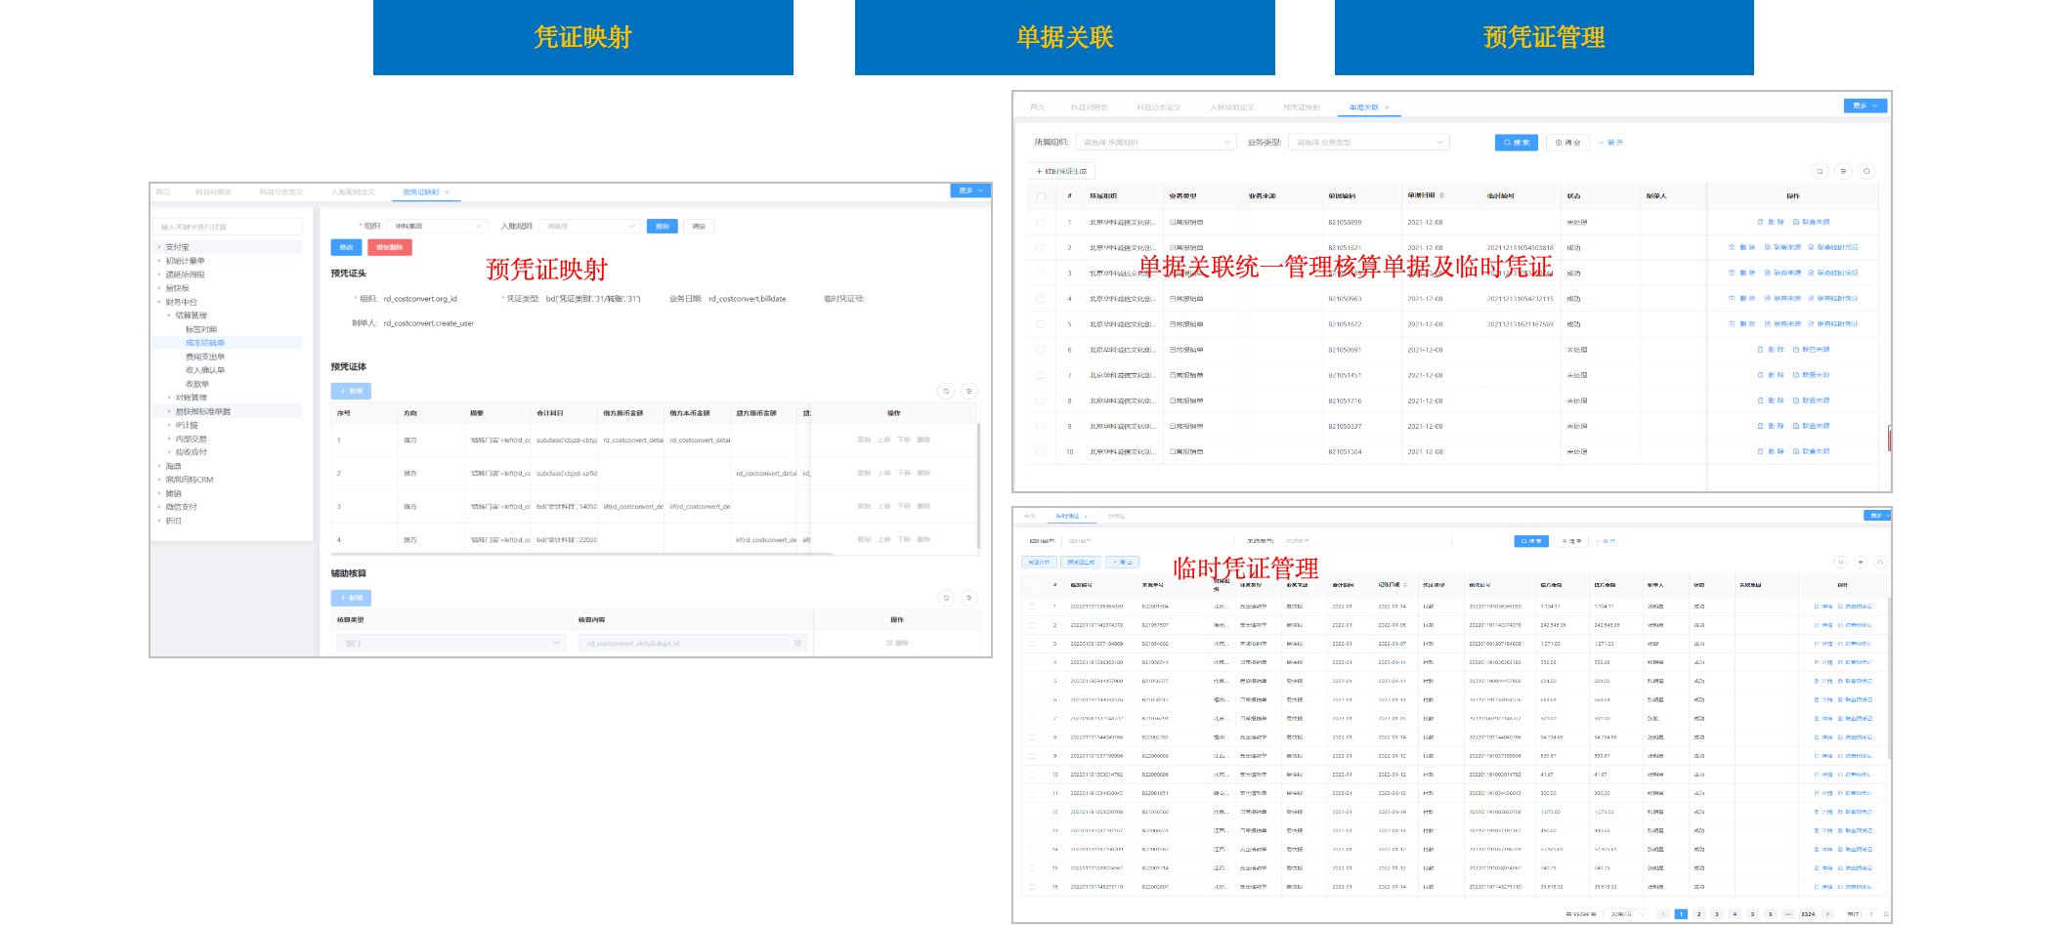This screenshot has height=925, width=2059.
Task: Click the keyword filter input above the tree
Action: [x=228, y=227]
